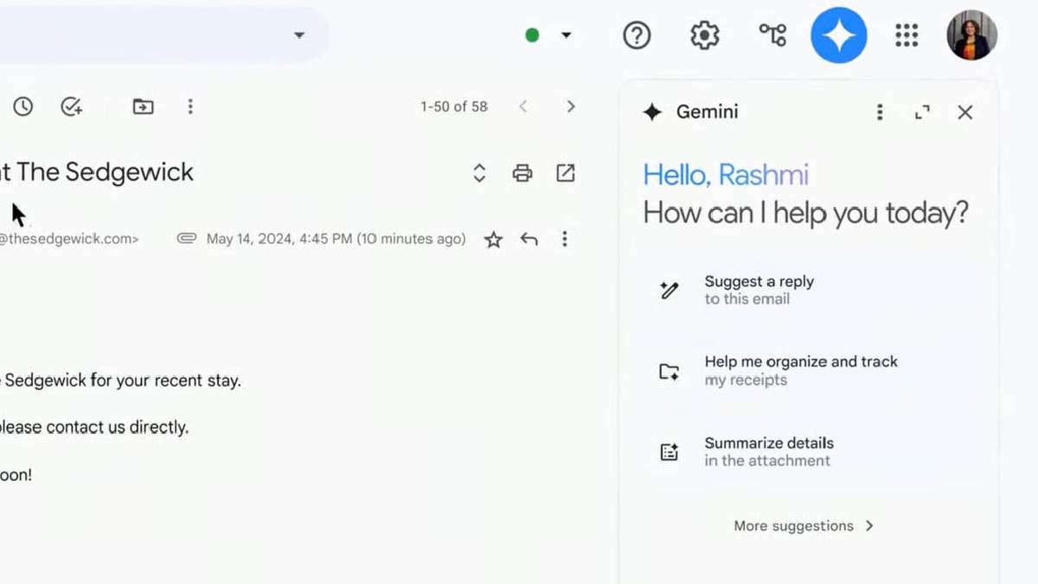
Task: Open Gemini panel more options menu
Action: (880, 112)
